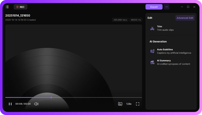Close the application window

point(194,7)
